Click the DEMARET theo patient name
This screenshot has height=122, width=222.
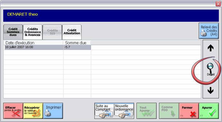pos(23,14)
